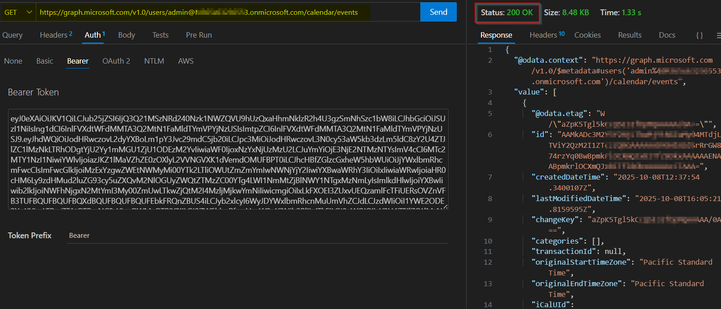This screenshot has width=721, height=309.
Task: Click the "@odata.etag" key in response
Action: pos(559,113)
